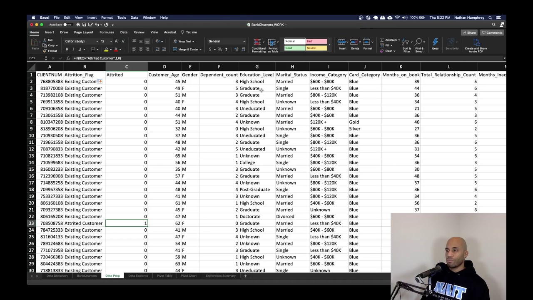The image size is (533, 300).
Task: Click the Name Box showing C23
Action: click(x=35, y=58)
